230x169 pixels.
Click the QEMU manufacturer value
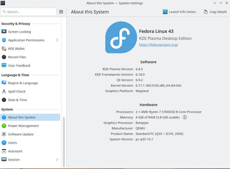(140, 128)
